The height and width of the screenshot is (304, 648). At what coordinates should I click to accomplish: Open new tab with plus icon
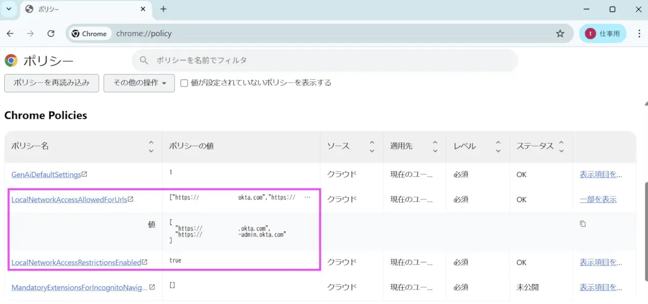tap(164, 9)
